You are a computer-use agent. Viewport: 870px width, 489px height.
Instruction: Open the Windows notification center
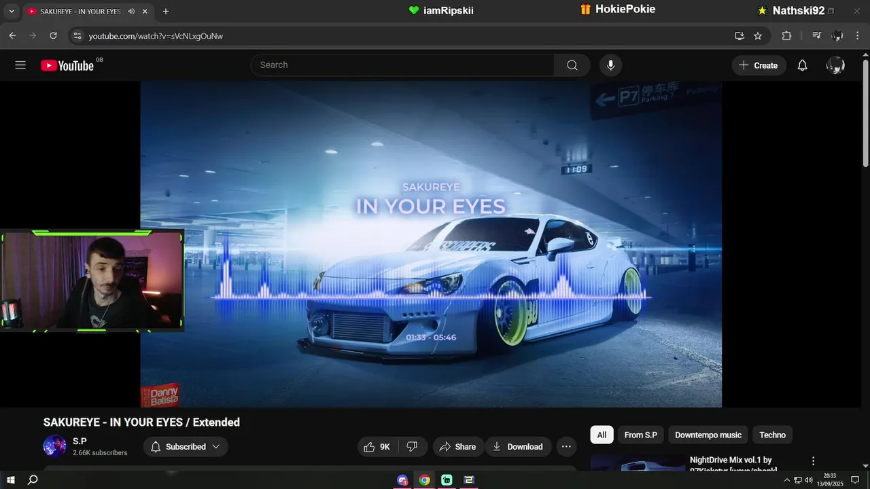click(x=855, y=480)
